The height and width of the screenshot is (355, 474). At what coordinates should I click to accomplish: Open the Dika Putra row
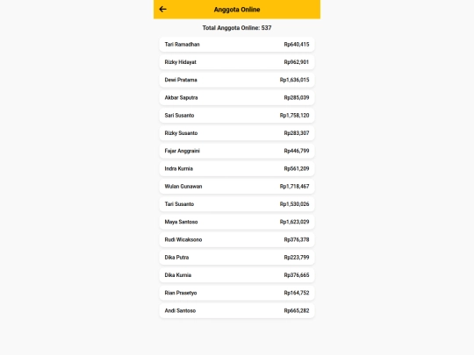coord(237,258)
